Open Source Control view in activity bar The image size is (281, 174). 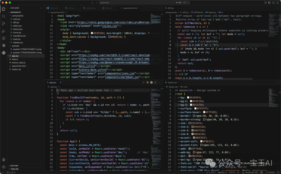4,23
